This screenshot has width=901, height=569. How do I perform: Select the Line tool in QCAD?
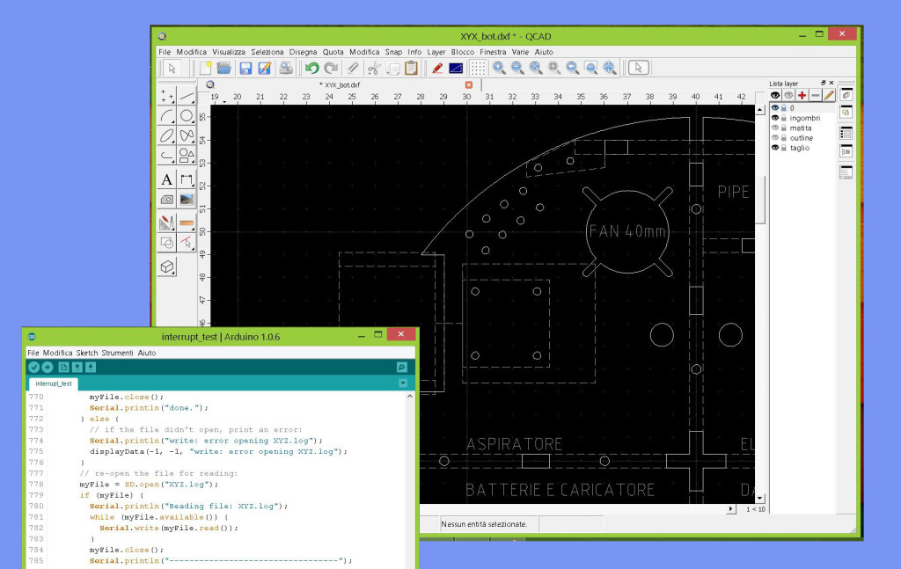point(187,96)
